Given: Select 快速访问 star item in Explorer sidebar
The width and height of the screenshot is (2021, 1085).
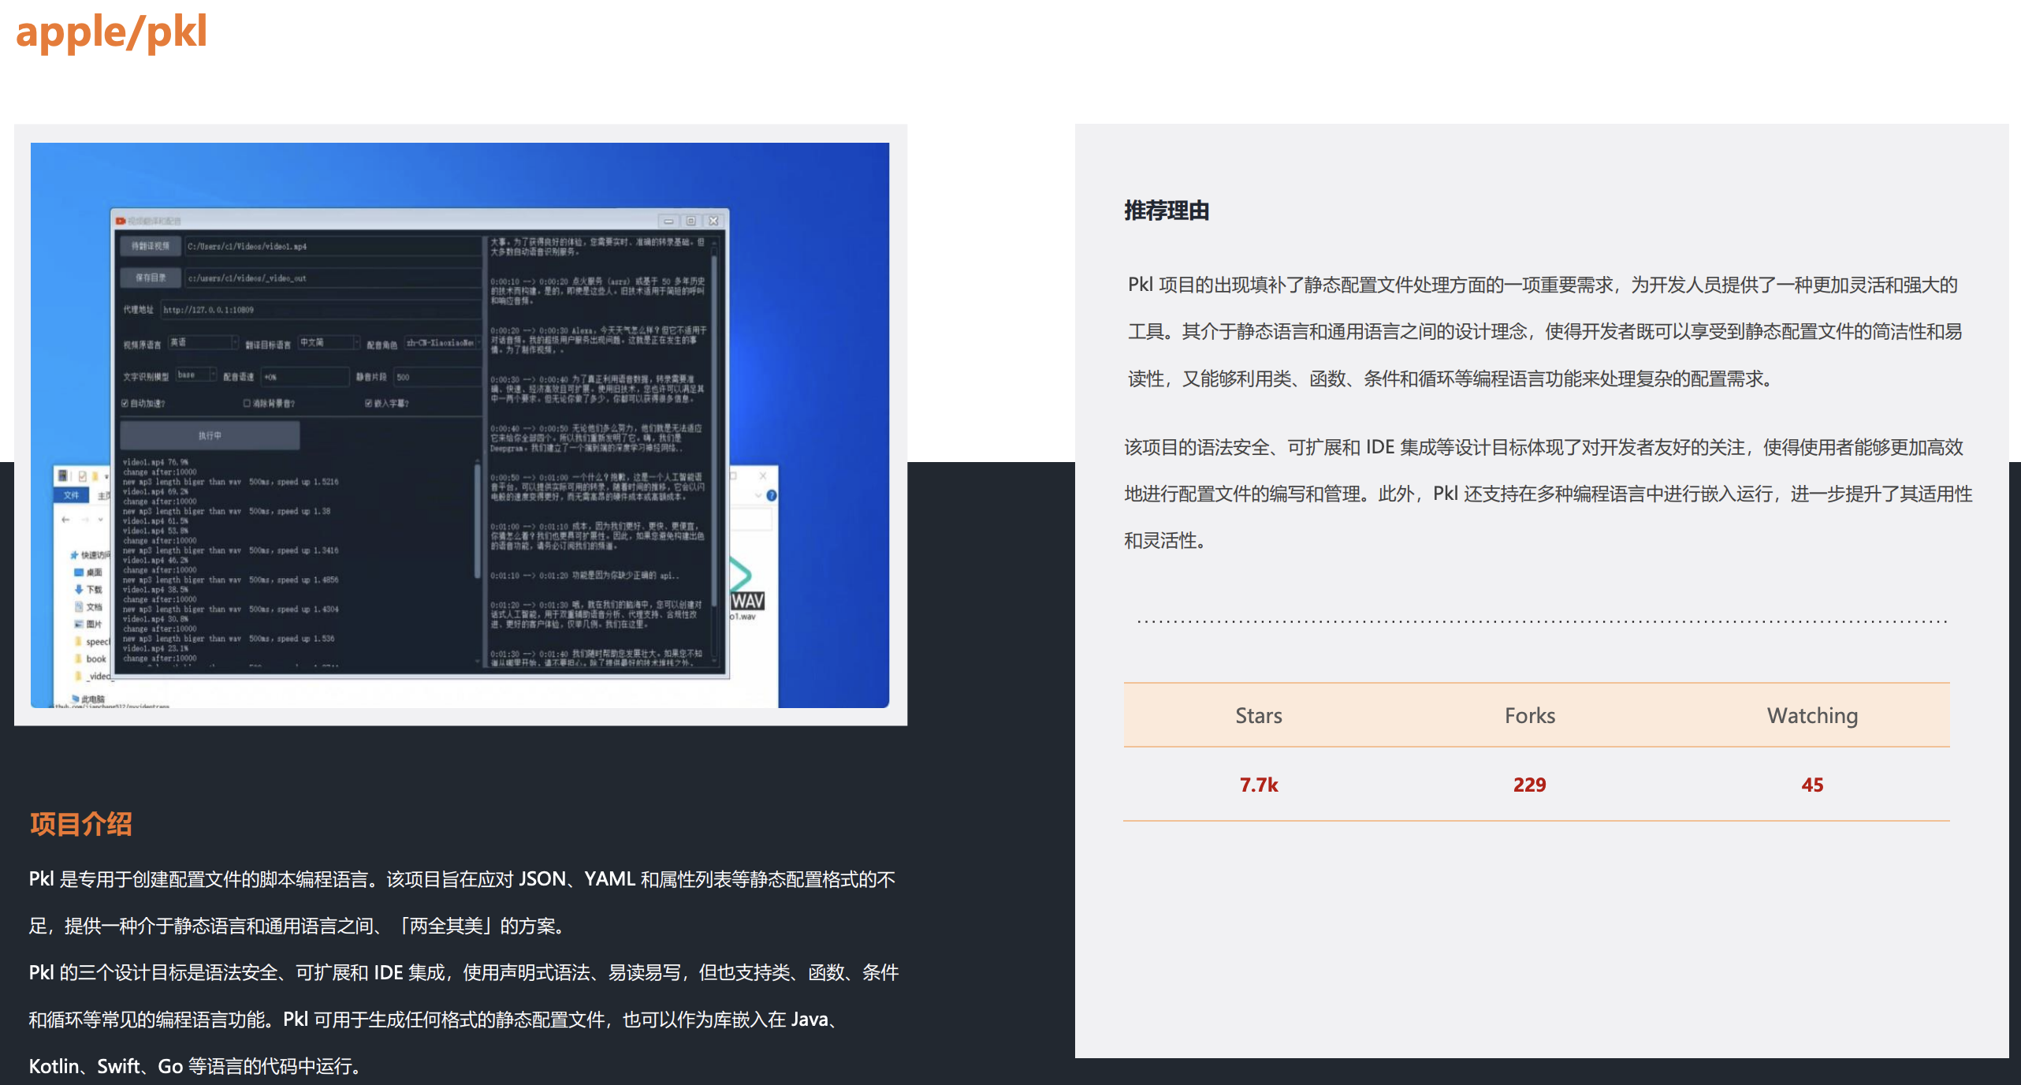Looking at the screenshot, I should [x=90, y=555].
